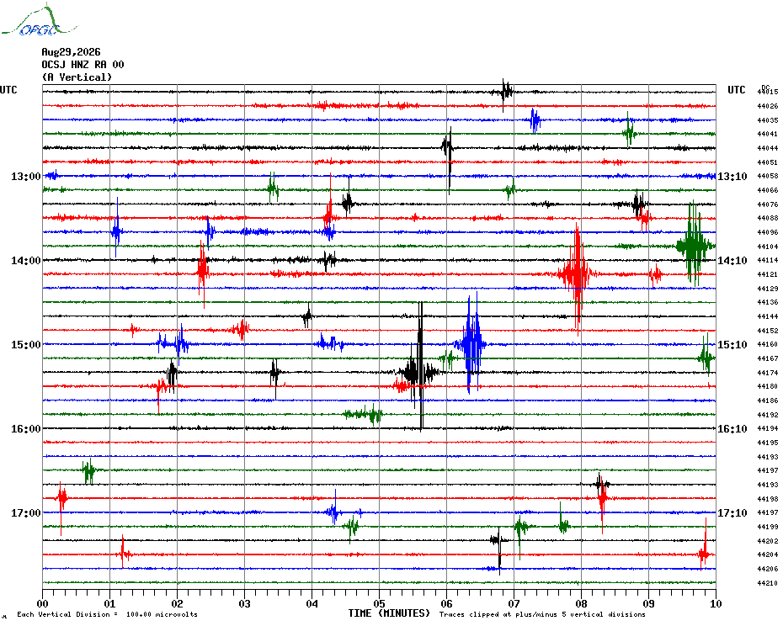Click minute 09 on the time axis

(649, 604)
